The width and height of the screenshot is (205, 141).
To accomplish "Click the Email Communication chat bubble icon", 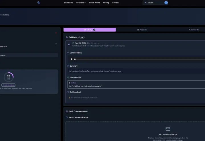I will (67, 117).
